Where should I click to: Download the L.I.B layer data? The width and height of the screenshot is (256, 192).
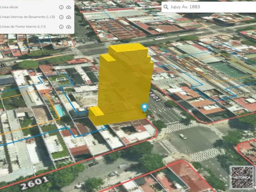(69, 17)
